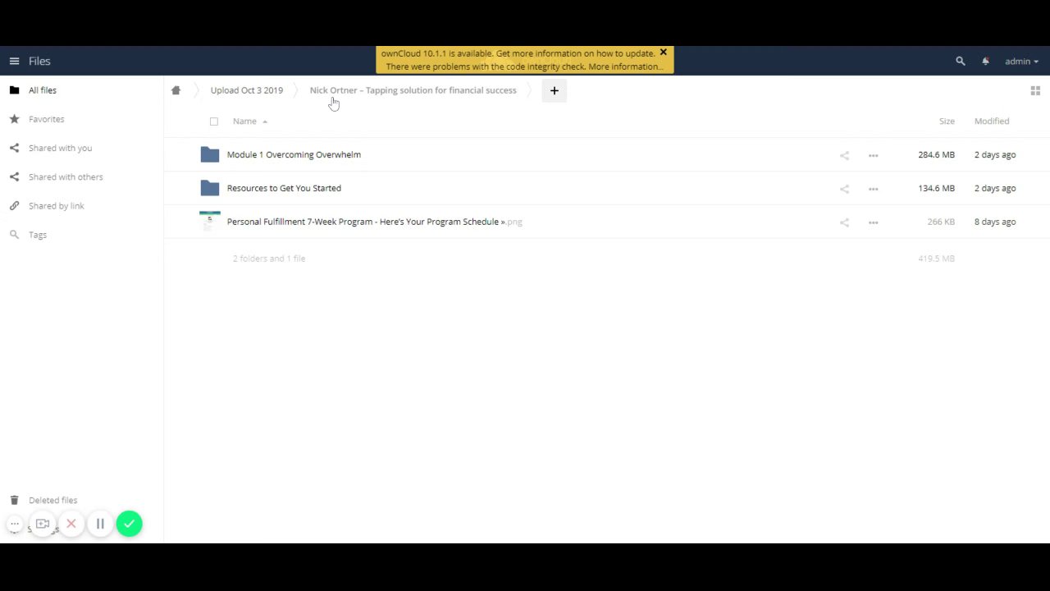
Task: Click the 134.6 MB size value
Action: coord(936,188)
